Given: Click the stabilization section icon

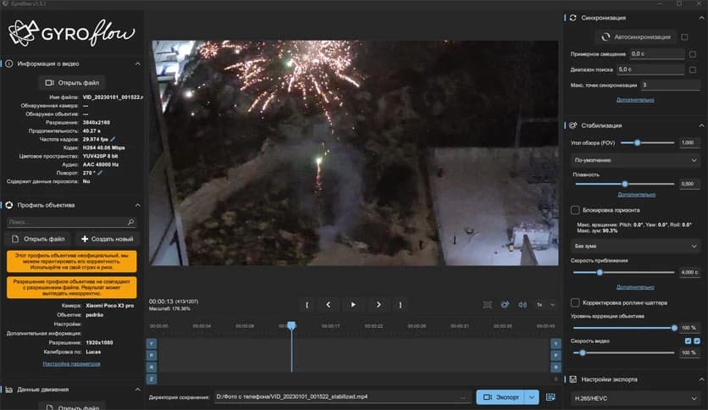Looking at the screenshot, I should (573, 125).
